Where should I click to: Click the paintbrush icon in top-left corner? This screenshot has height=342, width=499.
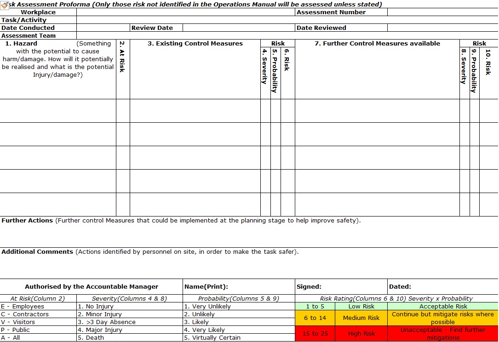tap(5, 4)
